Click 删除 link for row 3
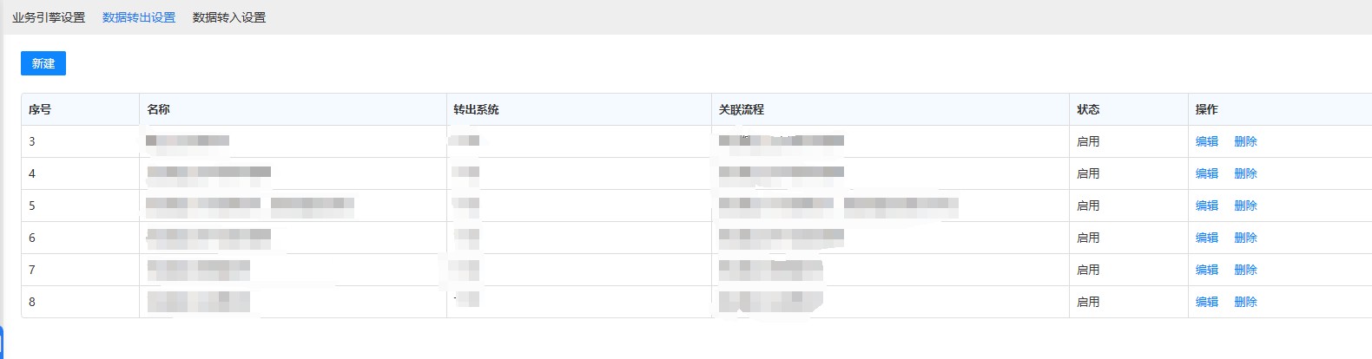This screenshot has width=1372, height=359. (1245, 141)
